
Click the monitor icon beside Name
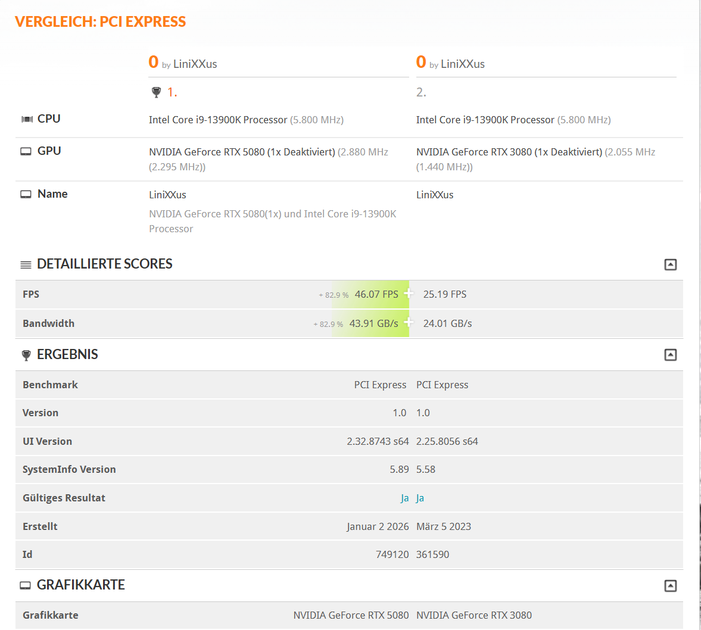coord(26,195)
